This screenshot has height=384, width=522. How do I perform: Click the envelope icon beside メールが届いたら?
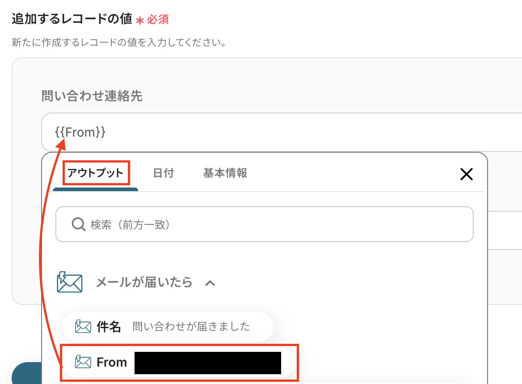pyautogui.click(x=70, y=282)
